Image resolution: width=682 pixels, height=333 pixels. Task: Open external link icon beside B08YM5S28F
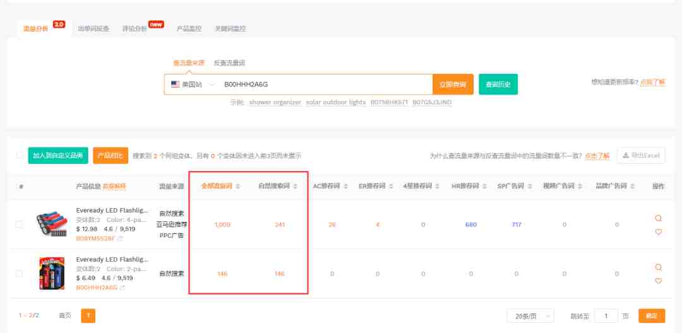coord(120,239)
